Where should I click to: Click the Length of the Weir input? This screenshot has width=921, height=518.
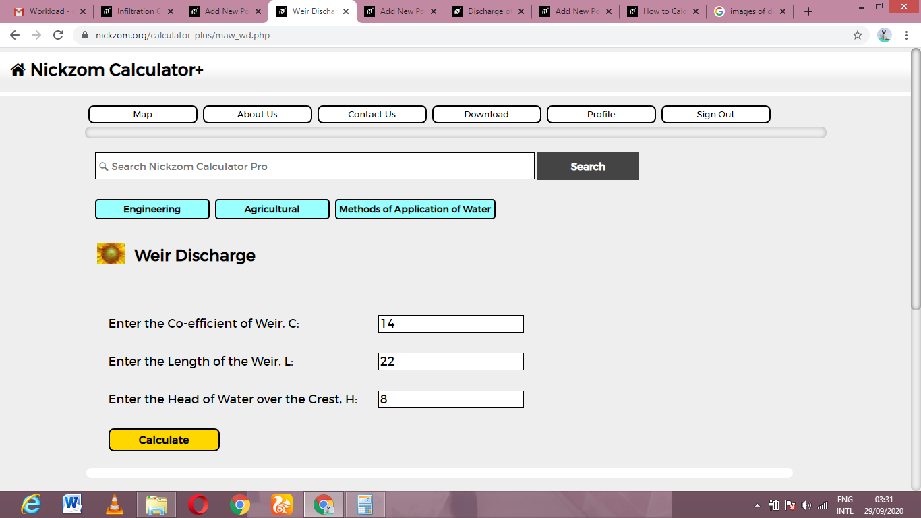pyautogui.click(x=451, y=362)
